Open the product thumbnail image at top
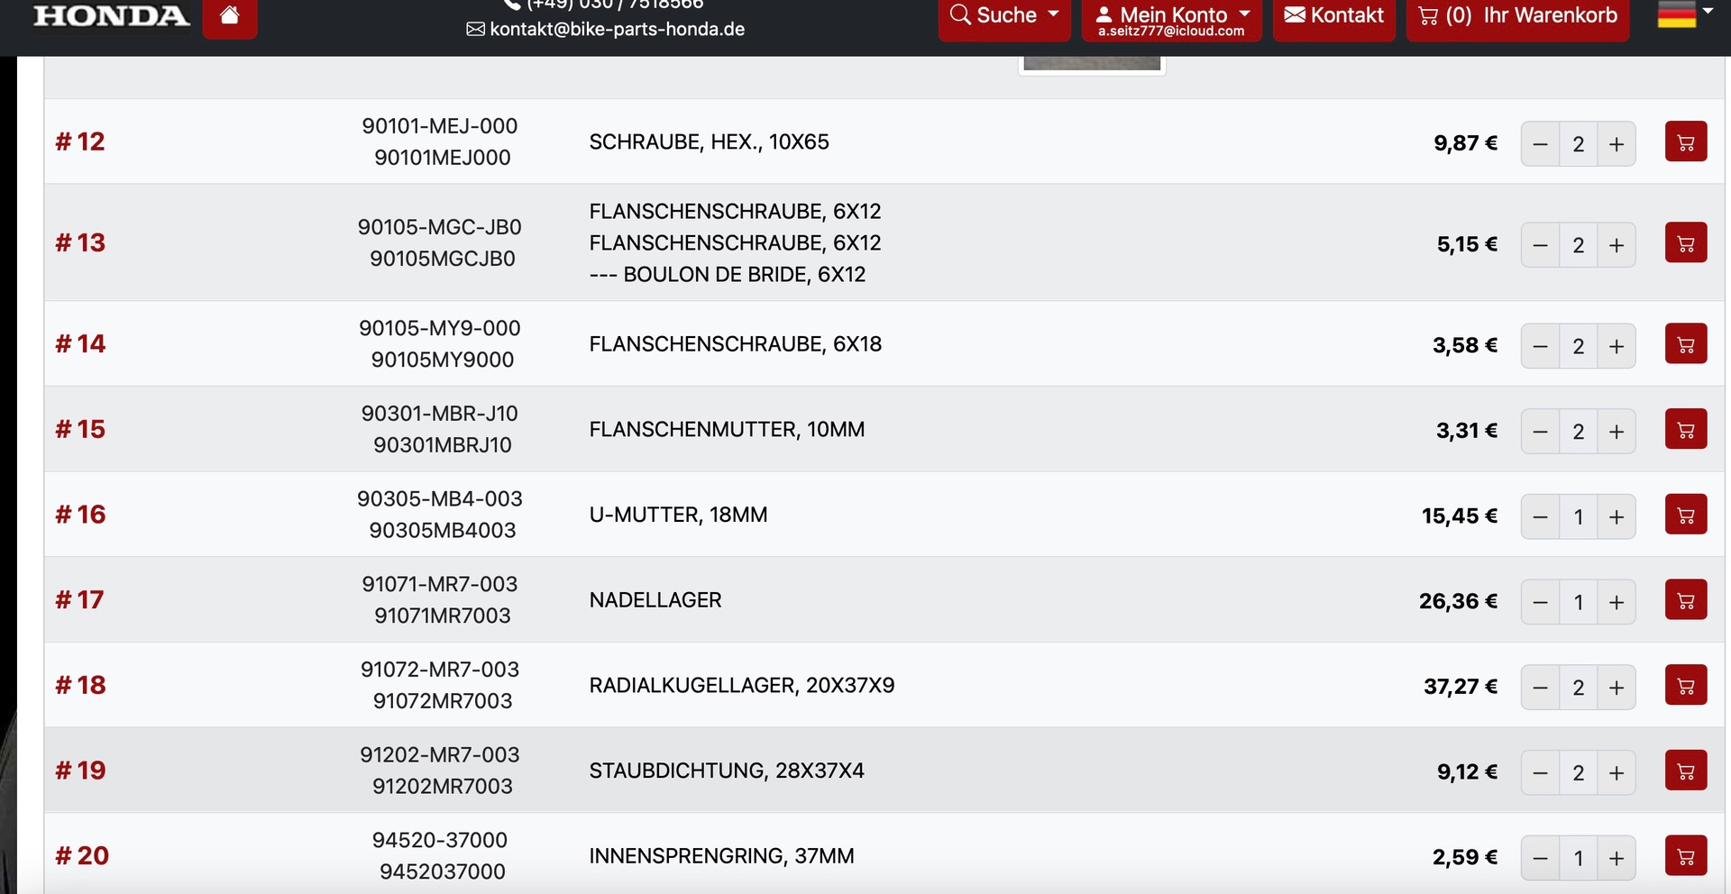 coord(1092,63)
